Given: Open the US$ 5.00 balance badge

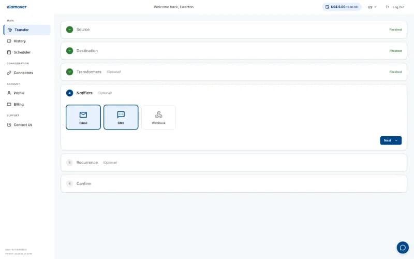Looking at the screenshot, I should (x=342, y=7).
